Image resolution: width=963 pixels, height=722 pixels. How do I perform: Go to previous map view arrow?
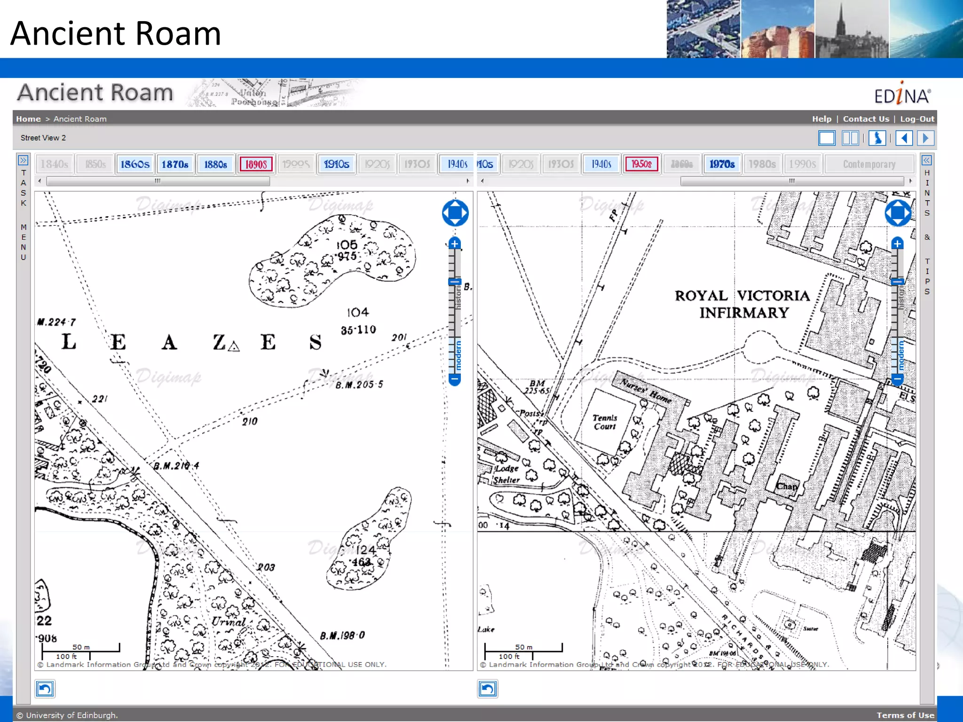(x=904, y=138)
